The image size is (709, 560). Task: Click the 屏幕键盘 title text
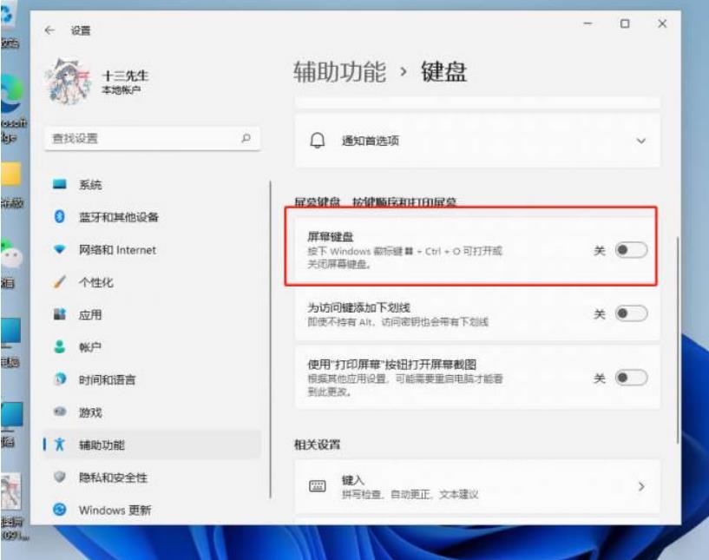(x=330, y=236)
